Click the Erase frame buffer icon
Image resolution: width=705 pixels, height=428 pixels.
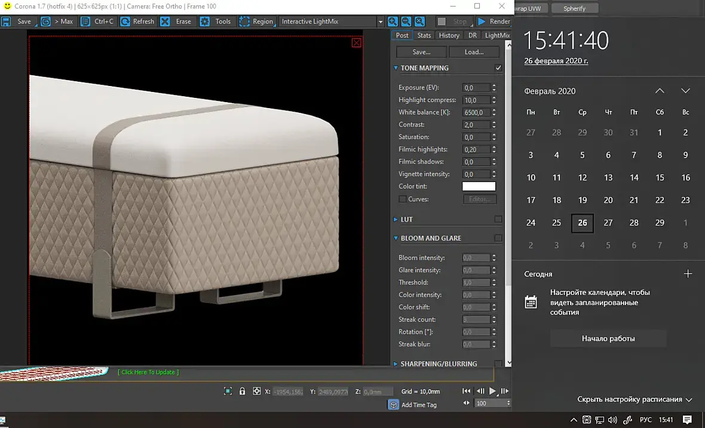165,21
